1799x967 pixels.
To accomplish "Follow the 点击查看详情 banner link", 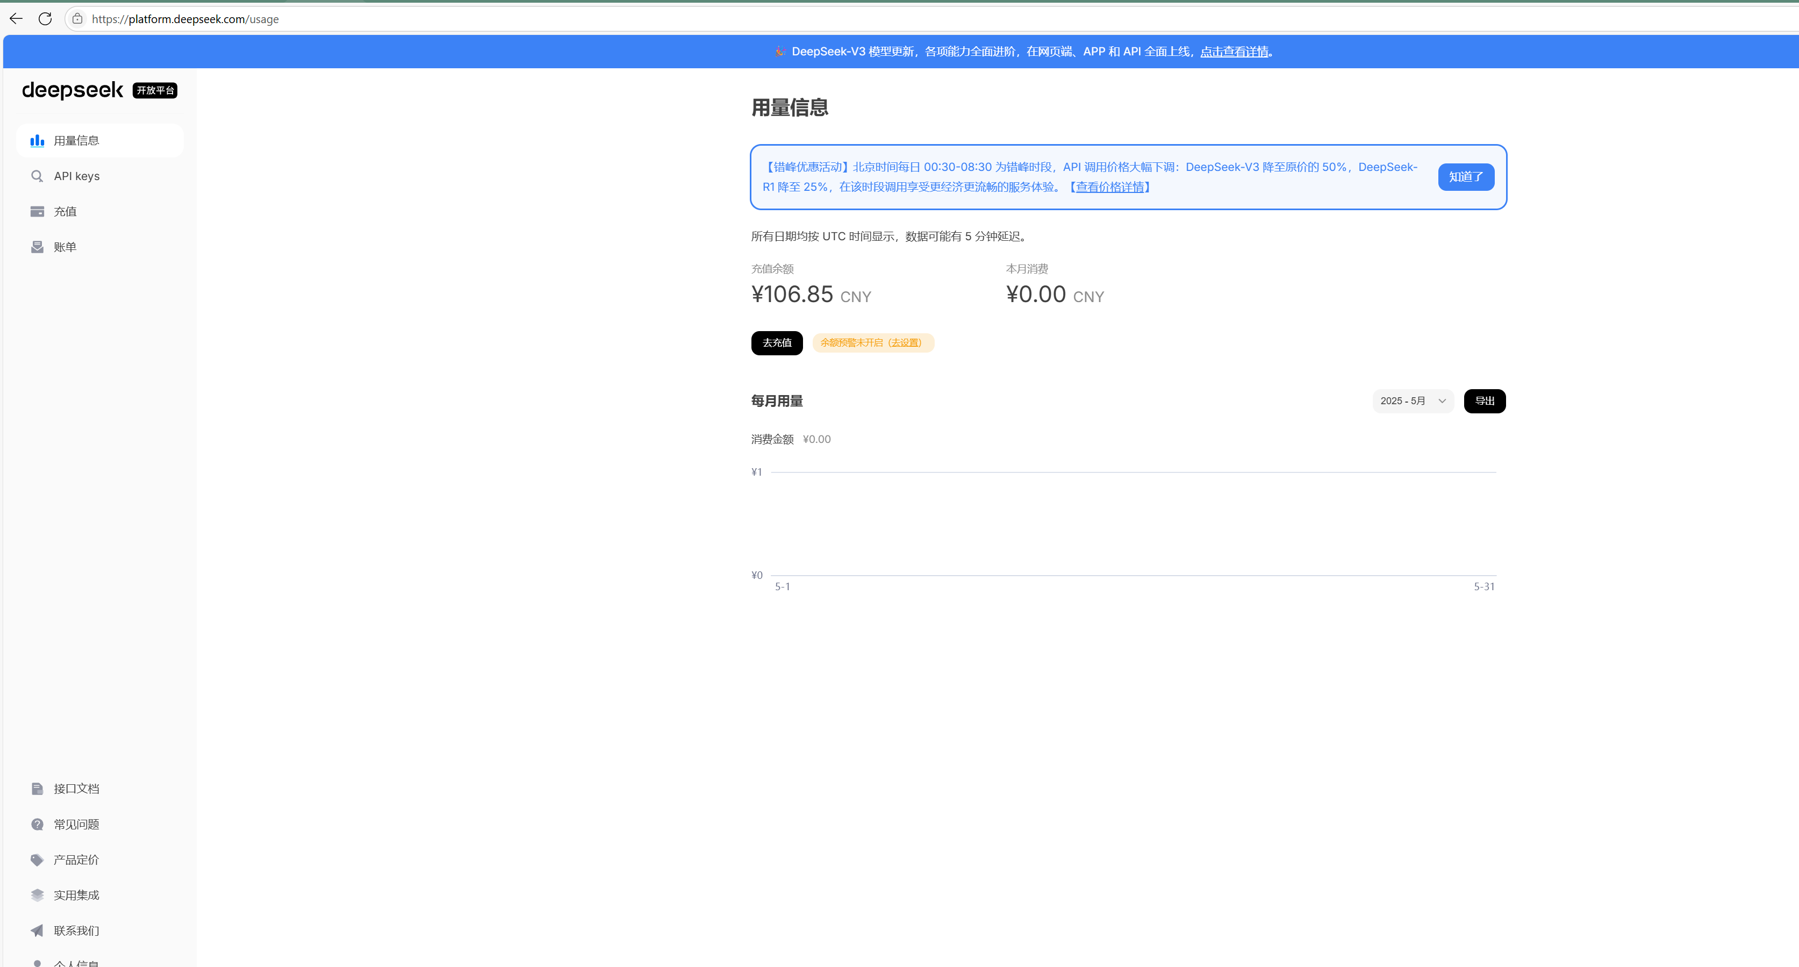I will click(1234, 52).
